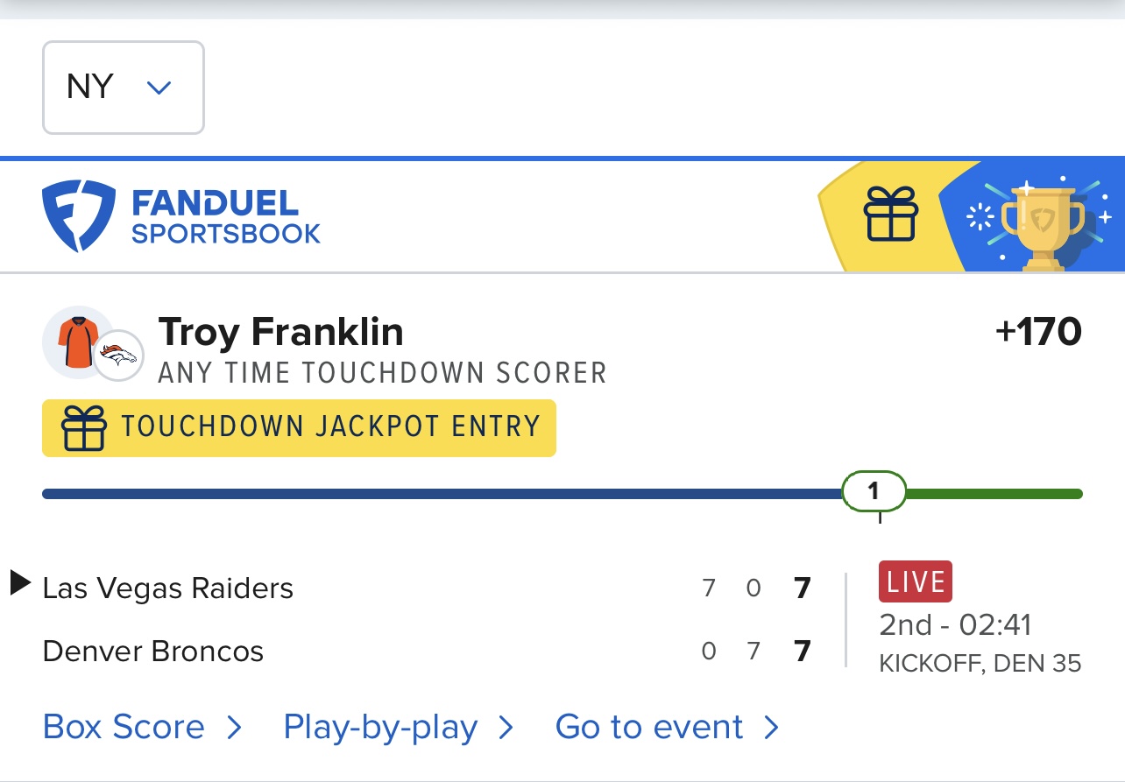This screenshot has height=782, width=1125.
Task: Click the chevron after Box Score
Action: click(x=233, y=728)
